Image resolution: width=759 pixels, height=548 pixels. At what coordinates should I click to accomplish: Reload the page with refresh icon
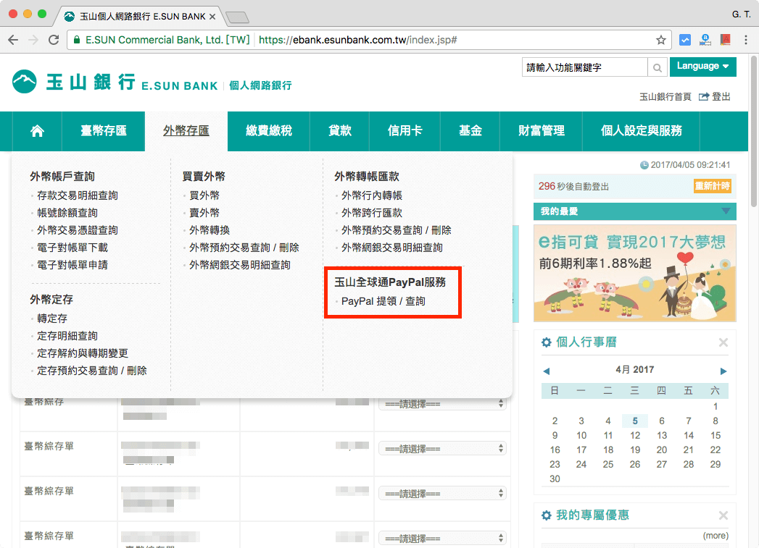[54, 40]
